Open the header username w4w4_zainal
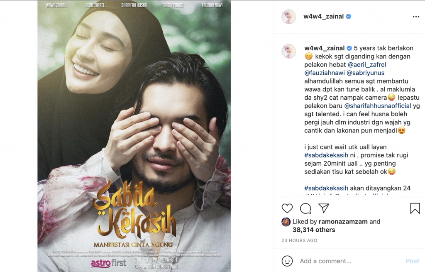Screen dimensions: 425x272 point(324,16)
